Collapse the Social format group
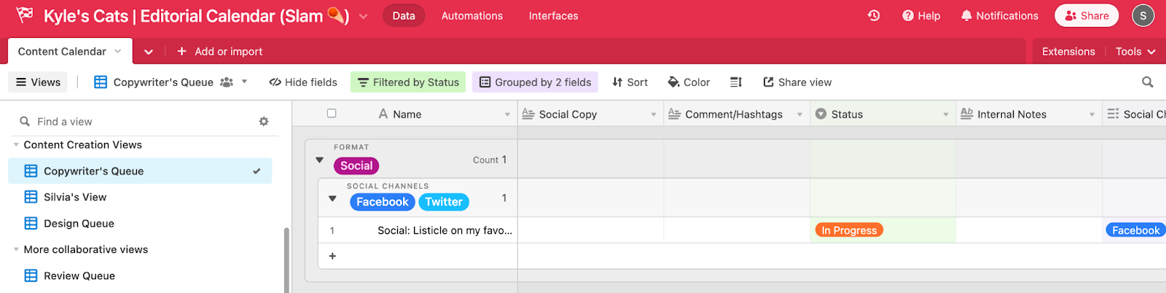The image size is (1166, 293). point(319,160)
